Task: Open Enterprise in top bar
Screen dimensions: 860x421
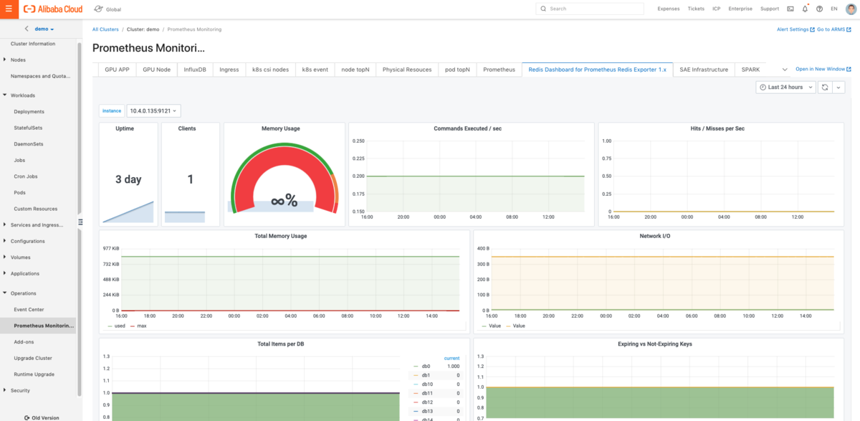Action: pyautogui.click(x=740, y=9)
